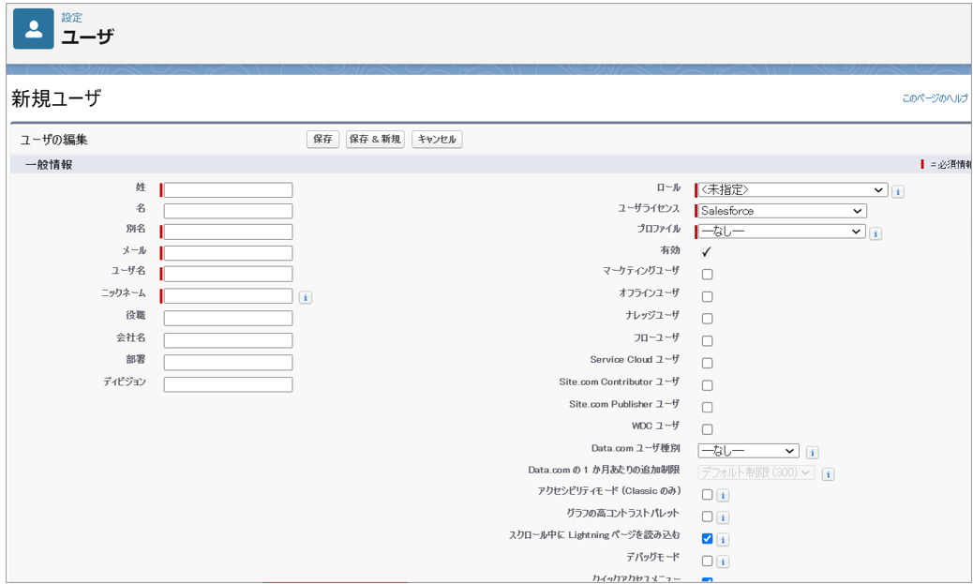Click info icon beside デバッグモード checkbox
This screenshot has width=973, height=584.
[x=724, y=562]
